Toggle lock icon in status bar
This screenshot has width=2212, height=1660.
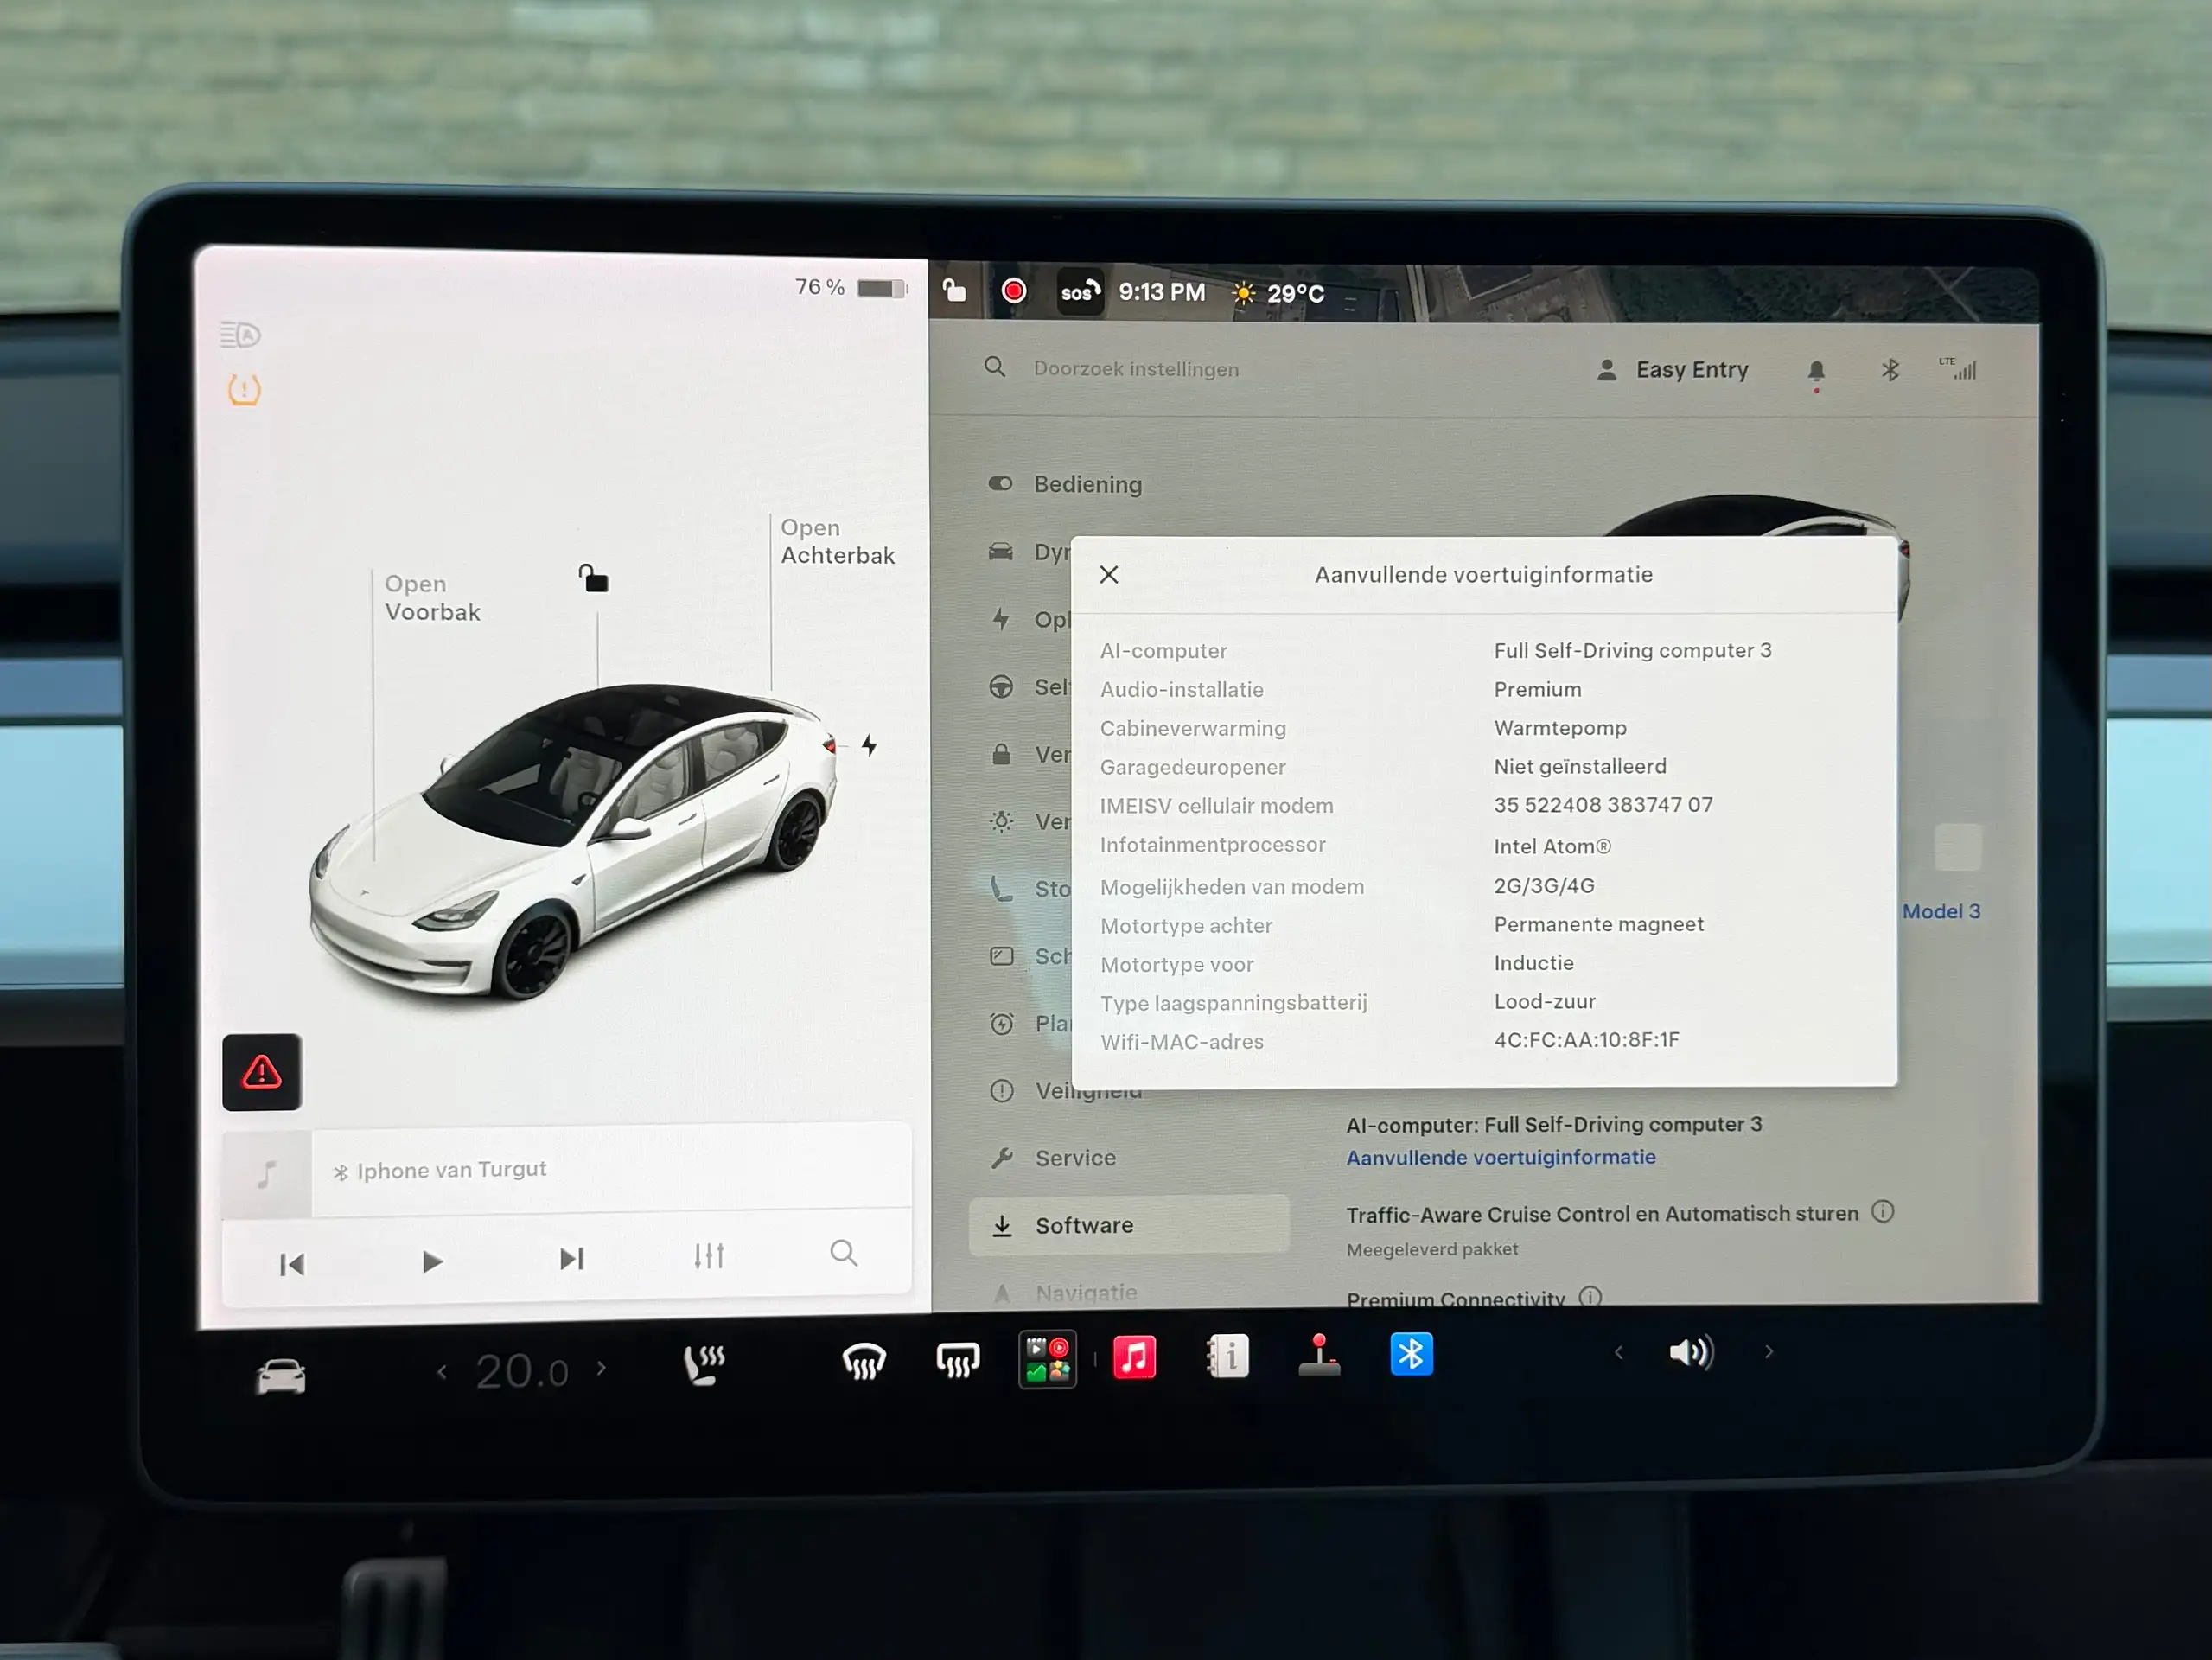click(x=954, y=290)
